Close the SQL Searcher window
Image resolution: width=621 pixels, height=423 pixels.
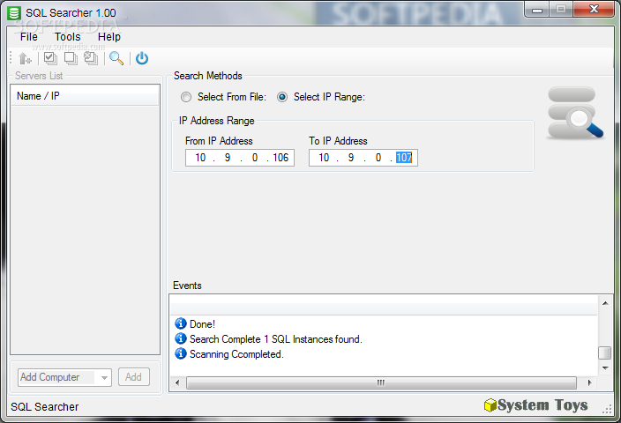tap(594, 10)
